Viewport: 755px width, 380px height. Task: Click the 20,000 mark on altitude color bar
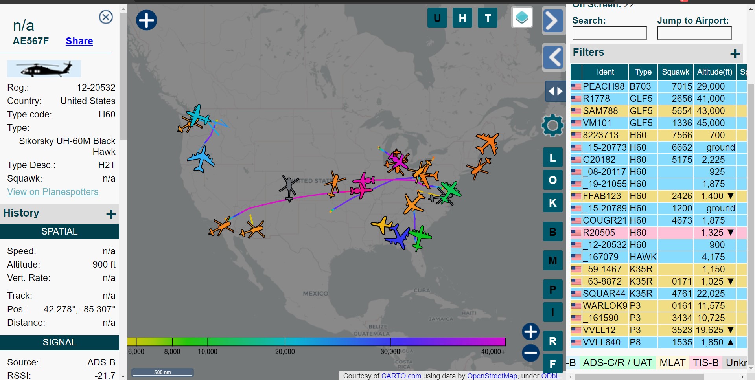tap(285, 351)
